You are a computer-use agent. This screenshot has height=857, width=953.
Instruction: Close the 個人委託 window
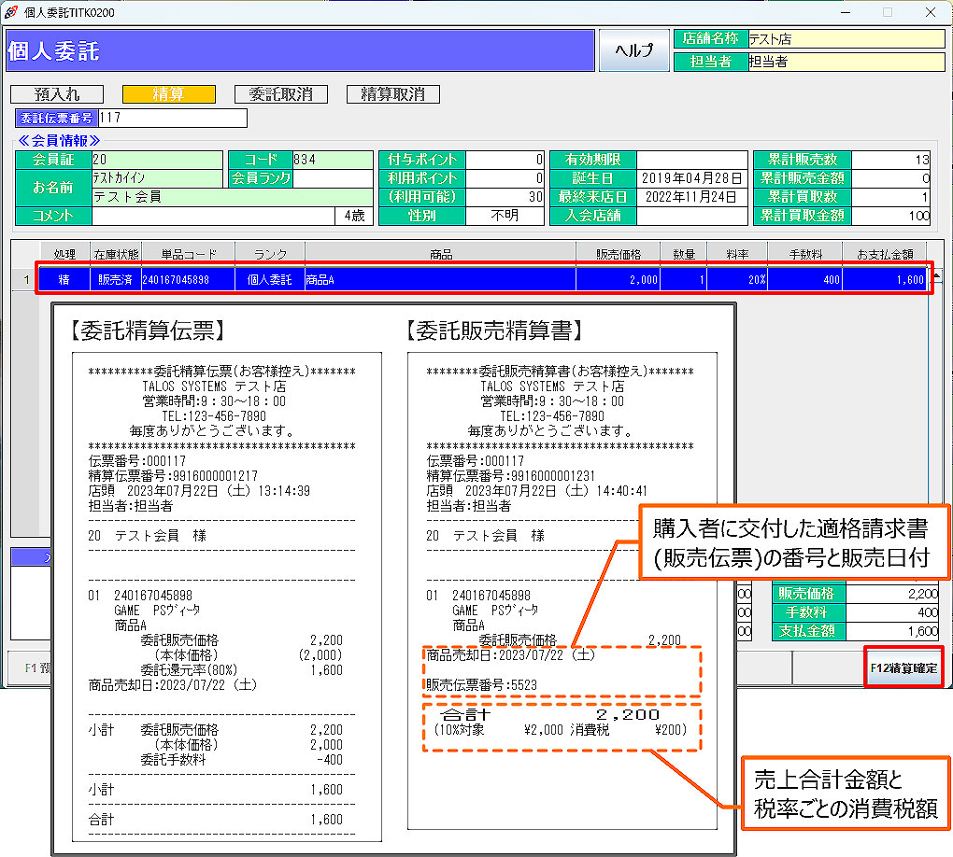pos(930,12)
